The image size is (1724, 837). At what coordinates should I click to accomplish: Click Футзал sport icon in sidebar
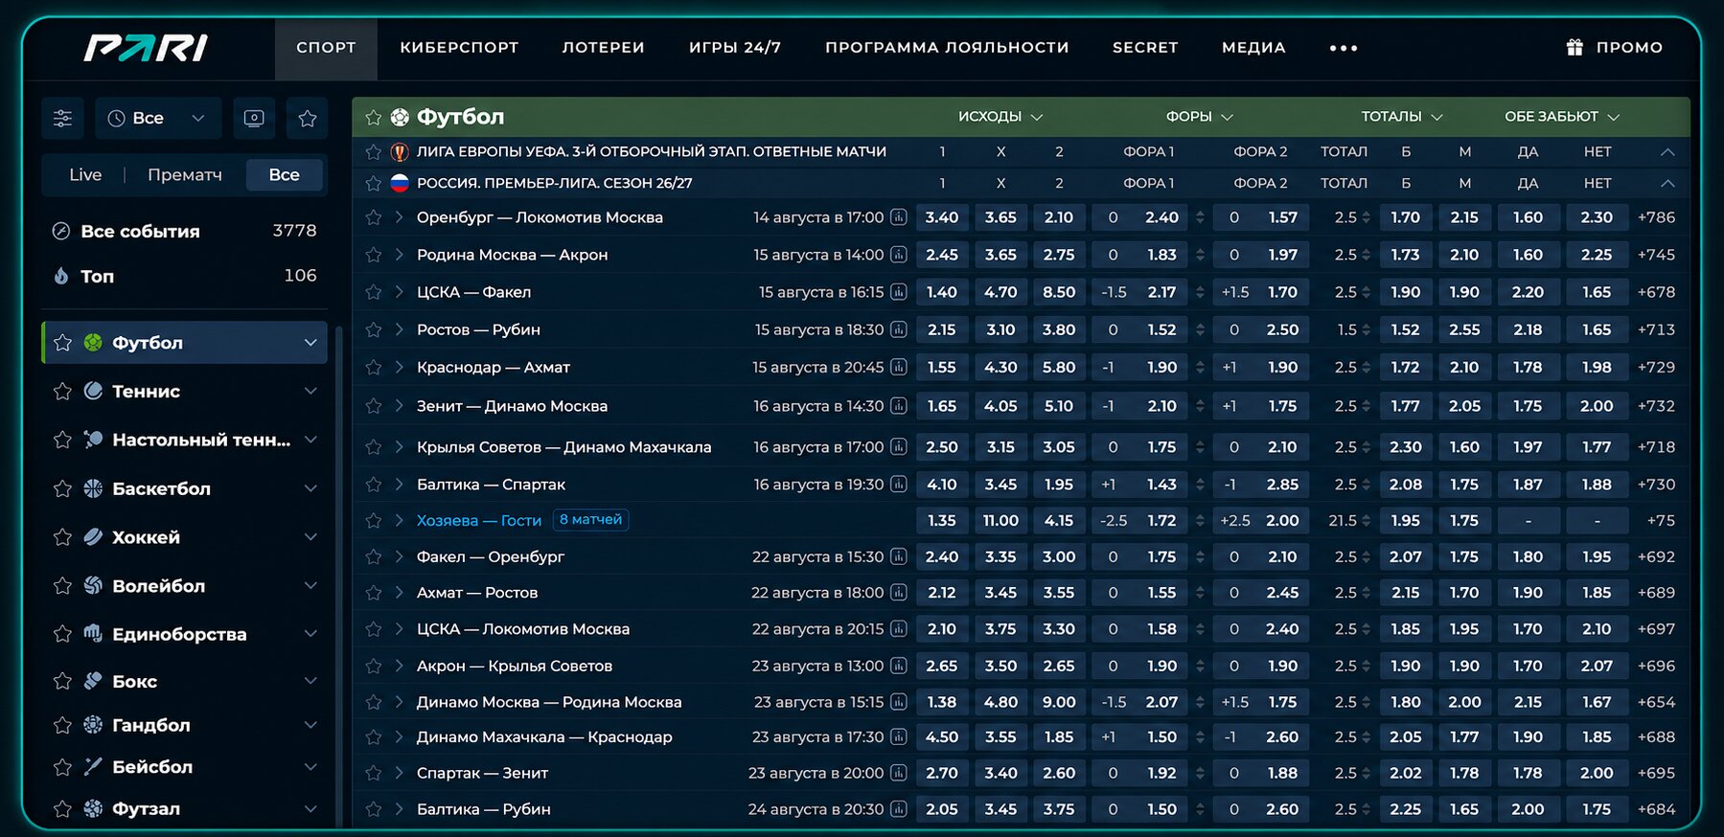[x=93, y=808]
